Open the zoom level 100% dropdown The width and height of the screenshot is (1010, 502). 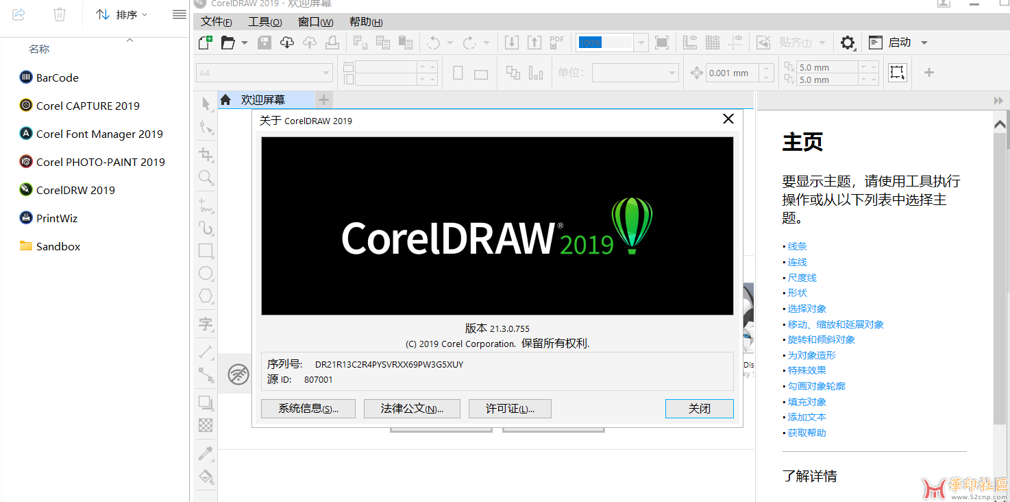coord(641,43)
